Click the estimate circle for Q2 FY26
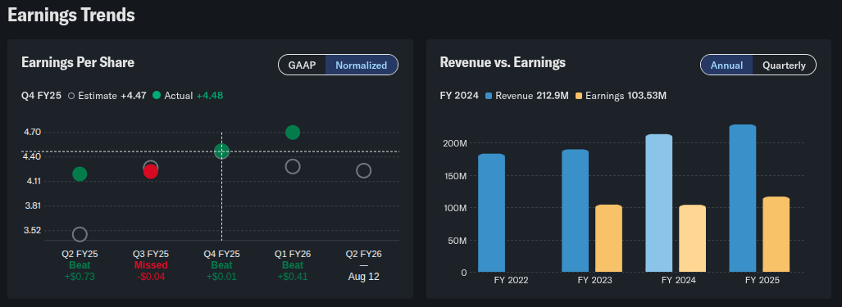Viewport: 842px width, 307px height. tap(363, 170)
